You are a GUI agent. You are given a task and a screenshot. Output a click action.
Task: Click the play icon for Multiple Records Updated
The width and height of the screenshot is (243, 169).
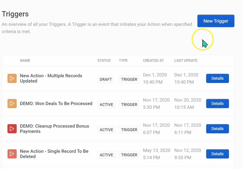click(12, 78)
